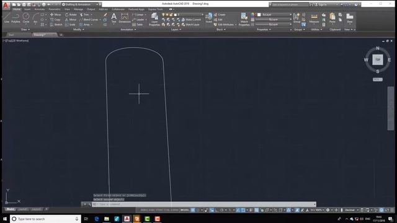Click Create block button
Image resolution: width=397 pixels, height=223 pixels.
220,15
